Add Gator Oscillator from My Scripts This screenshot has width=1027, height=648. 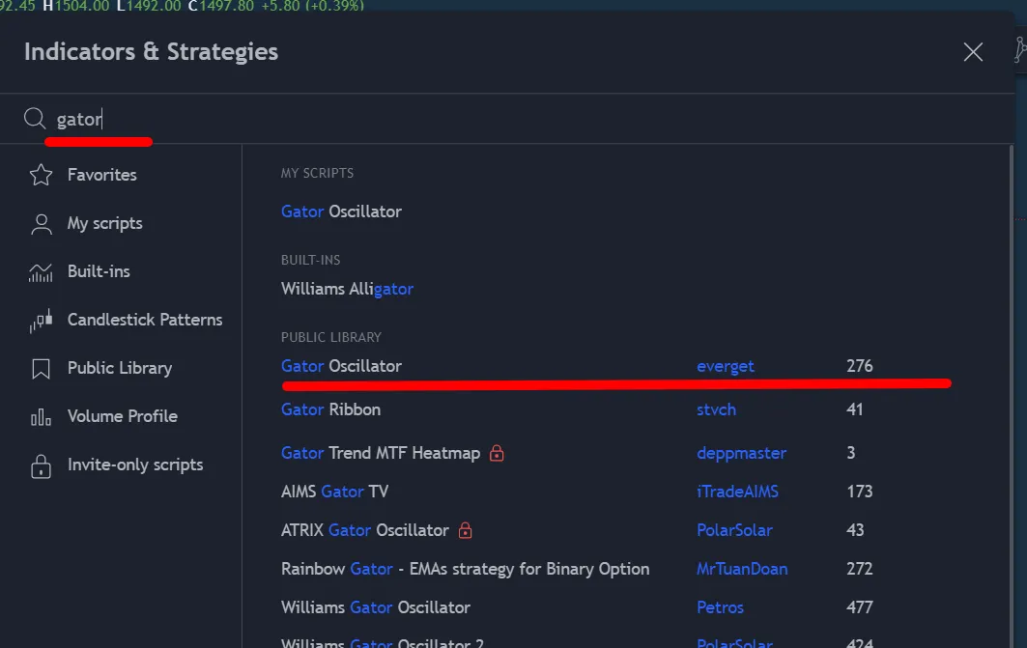pyautogui.click(x=341, y=211)
